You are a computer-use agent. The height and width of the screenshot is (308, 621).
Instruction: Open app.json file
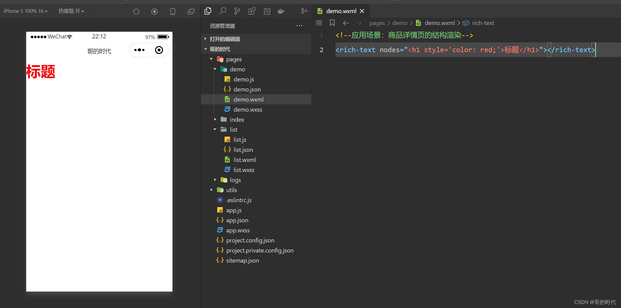pos(256,220)
